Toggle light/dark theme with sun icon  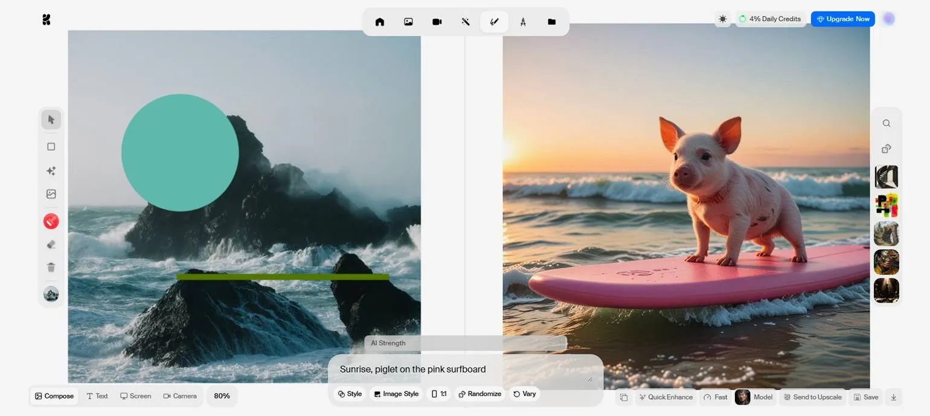coord(722,19)
